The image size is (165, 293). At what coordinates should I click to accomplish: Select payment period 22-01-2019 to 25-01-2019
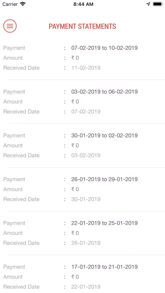104,223
